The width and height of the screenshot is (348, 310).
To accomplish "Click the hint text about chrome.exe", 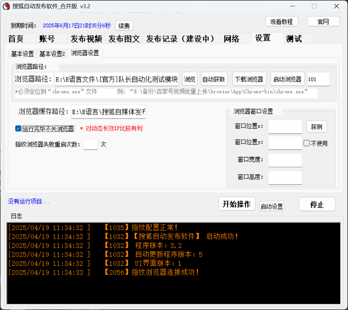I will (161, 92).
